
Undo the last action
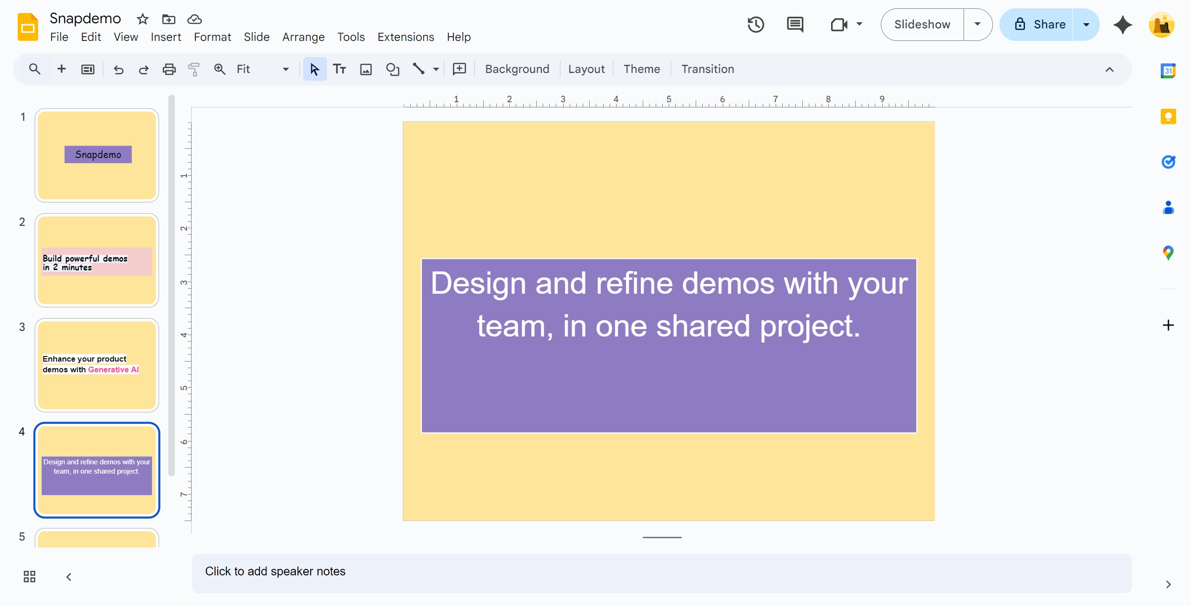pyautogui.click(x=119, y=69)
